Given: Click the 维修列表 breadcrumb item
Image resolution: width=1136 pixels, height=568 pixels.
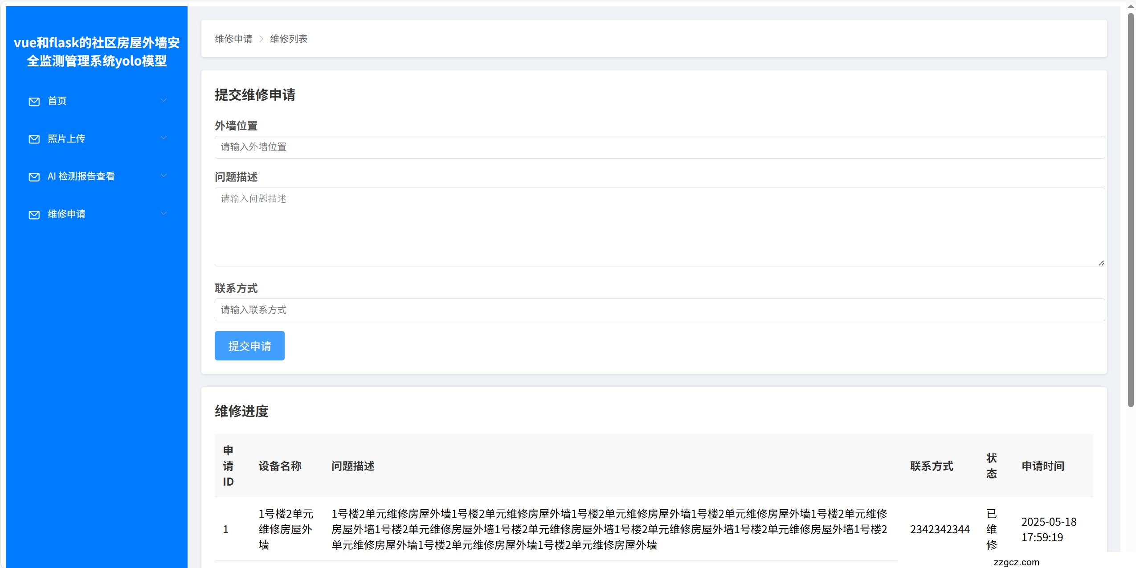Looking at the screenshot, I should pos(289,39).
